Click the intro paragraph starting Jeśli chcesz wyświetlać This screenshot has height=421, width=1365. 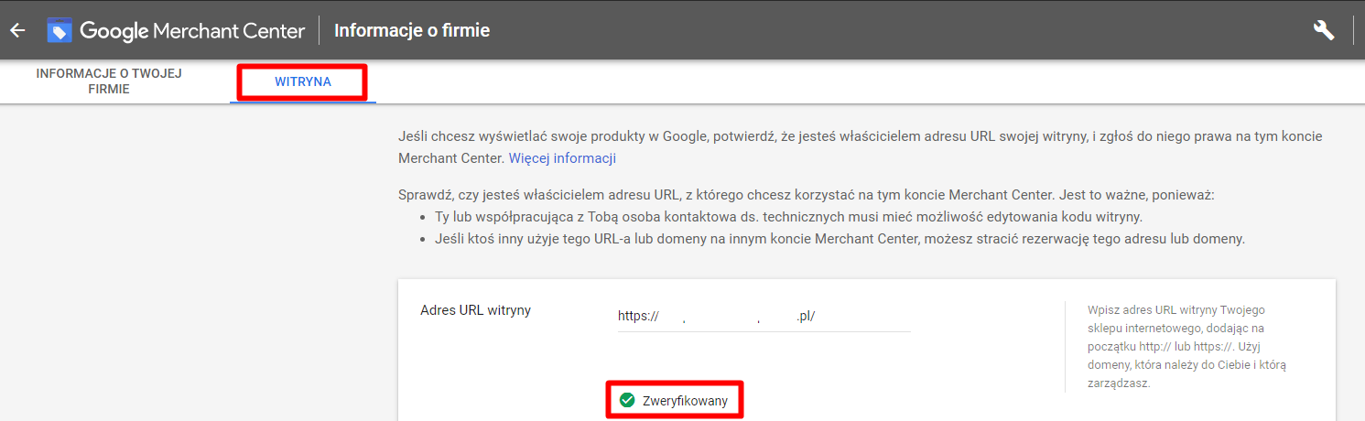coord(861,136)
